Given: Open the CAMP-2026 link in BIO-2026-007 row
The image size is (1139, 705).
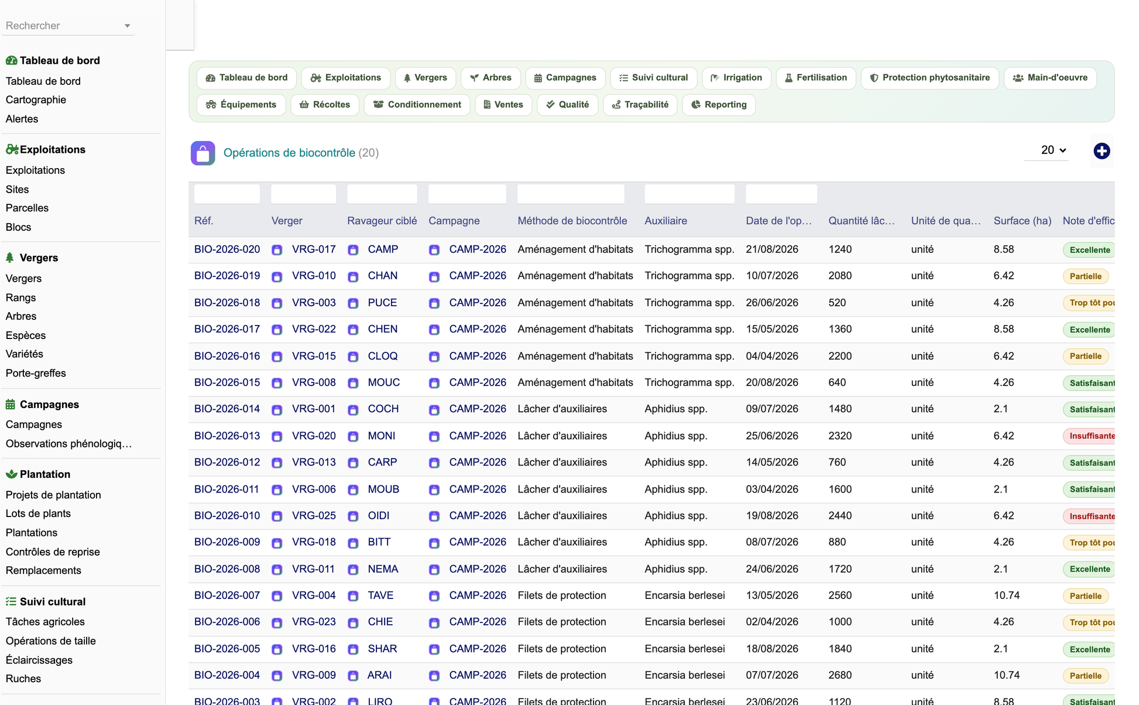Looking at the screenshot, I should pyautogui.click(x=478, y=596).
